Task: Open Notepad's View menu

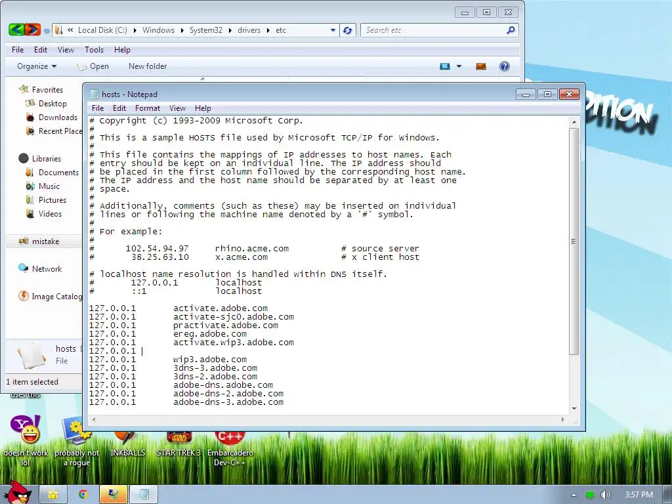Action: click(177, 108)
